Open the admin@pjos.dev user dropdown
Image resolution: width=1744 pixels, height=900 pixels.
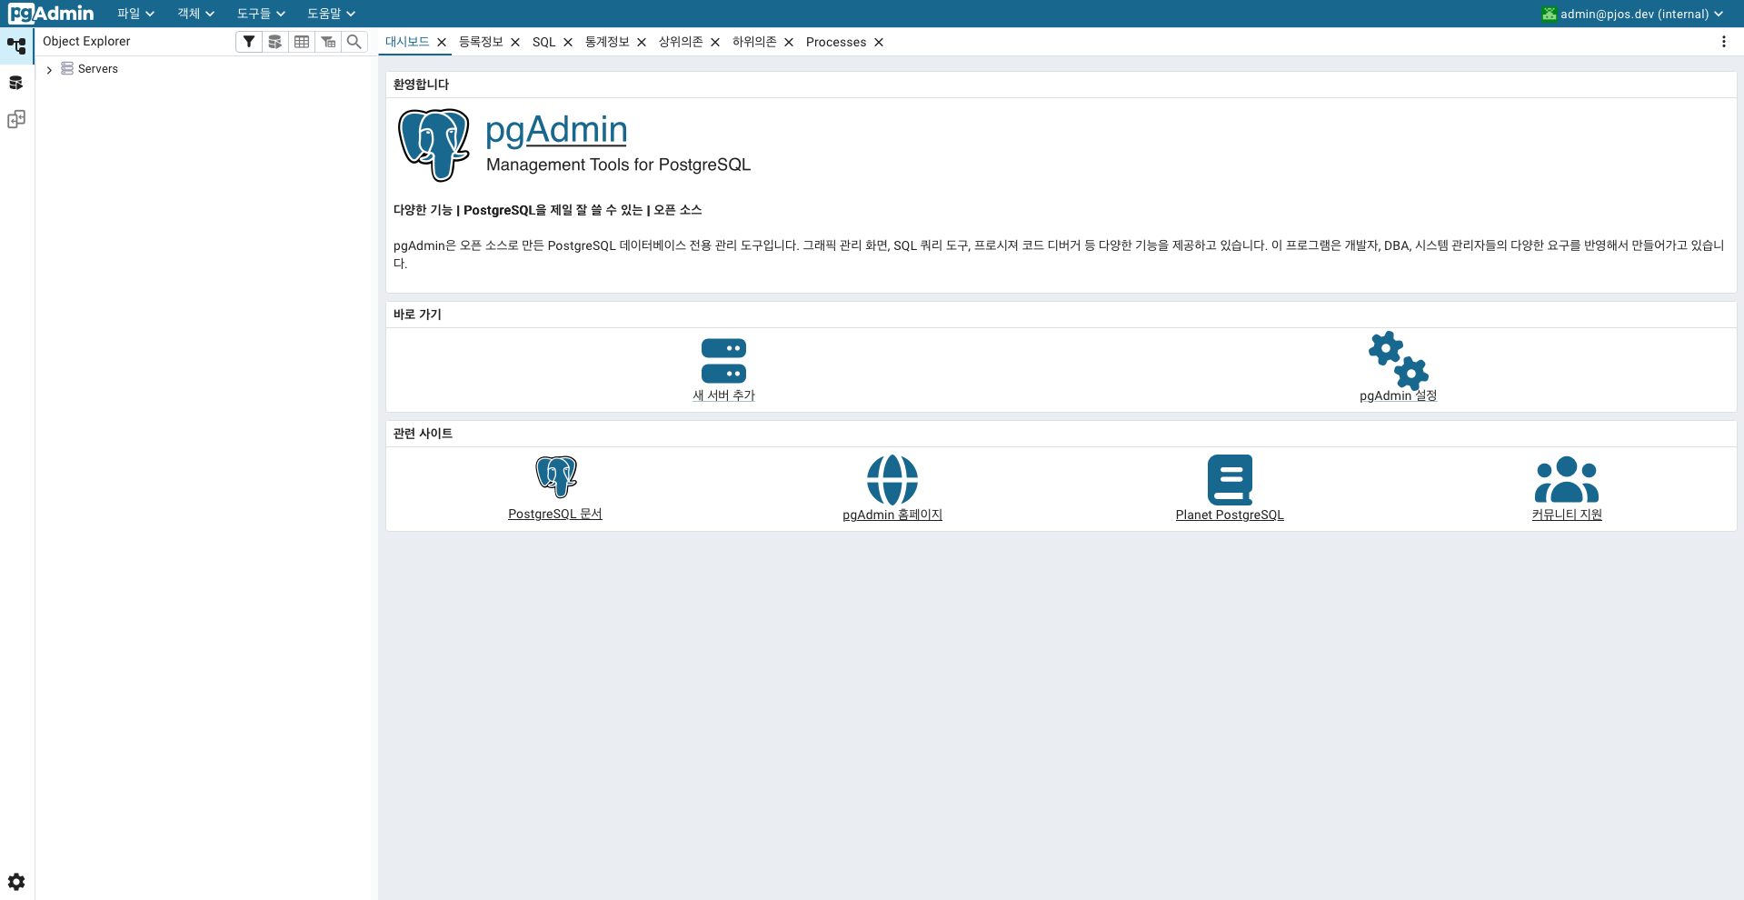coord(1632,14)
